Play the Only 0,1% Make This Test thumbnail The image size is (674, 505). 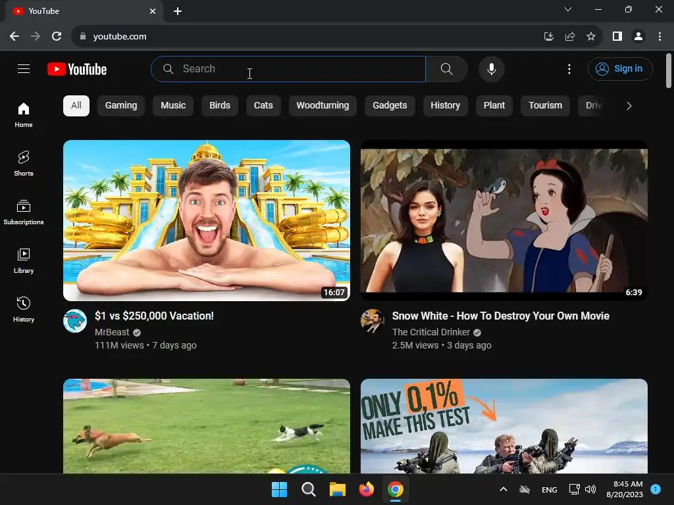504,426
